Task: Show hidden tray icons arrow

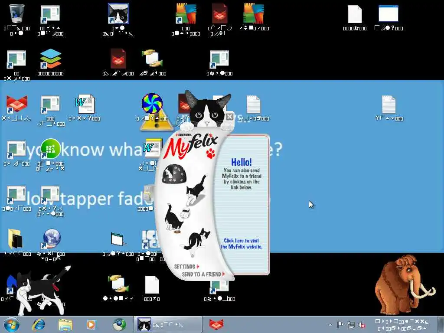Action: pyautogui.click(x=330, y=325)
